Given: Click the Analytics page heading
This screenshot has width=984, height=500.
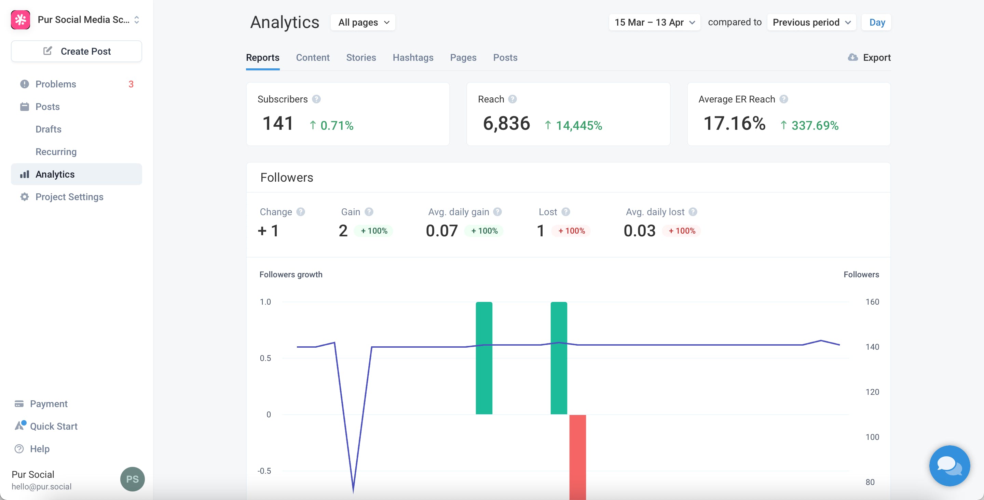Looking at the screenshot, I should pyautogui.click(x=285, y=22).
